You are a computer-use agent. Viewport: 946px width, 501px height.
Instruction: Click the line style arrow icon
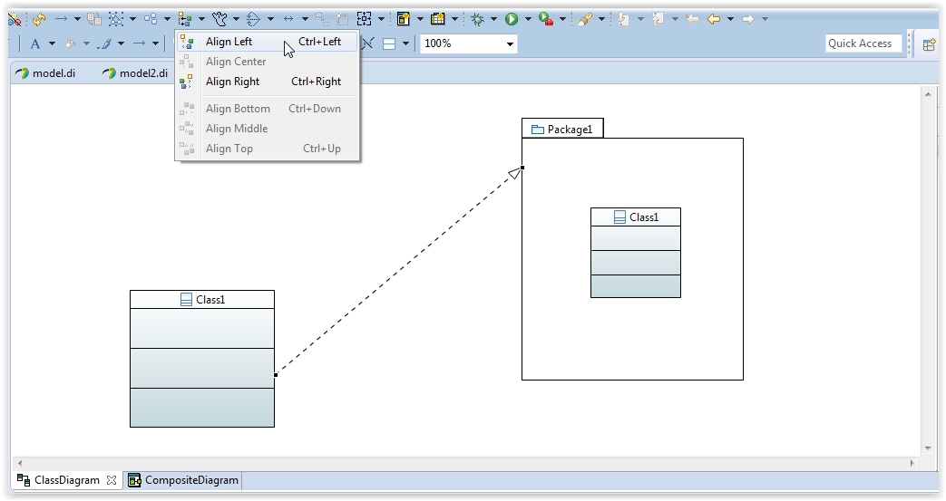tap(140, 43)
